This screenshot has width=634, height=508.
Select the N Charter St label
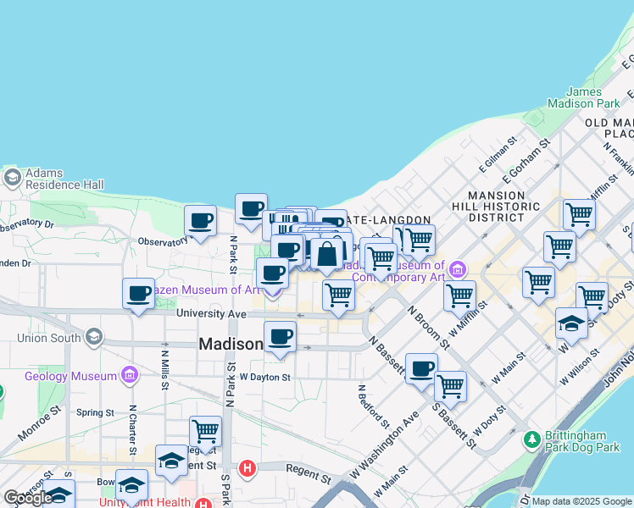click(x=132, y=430)
